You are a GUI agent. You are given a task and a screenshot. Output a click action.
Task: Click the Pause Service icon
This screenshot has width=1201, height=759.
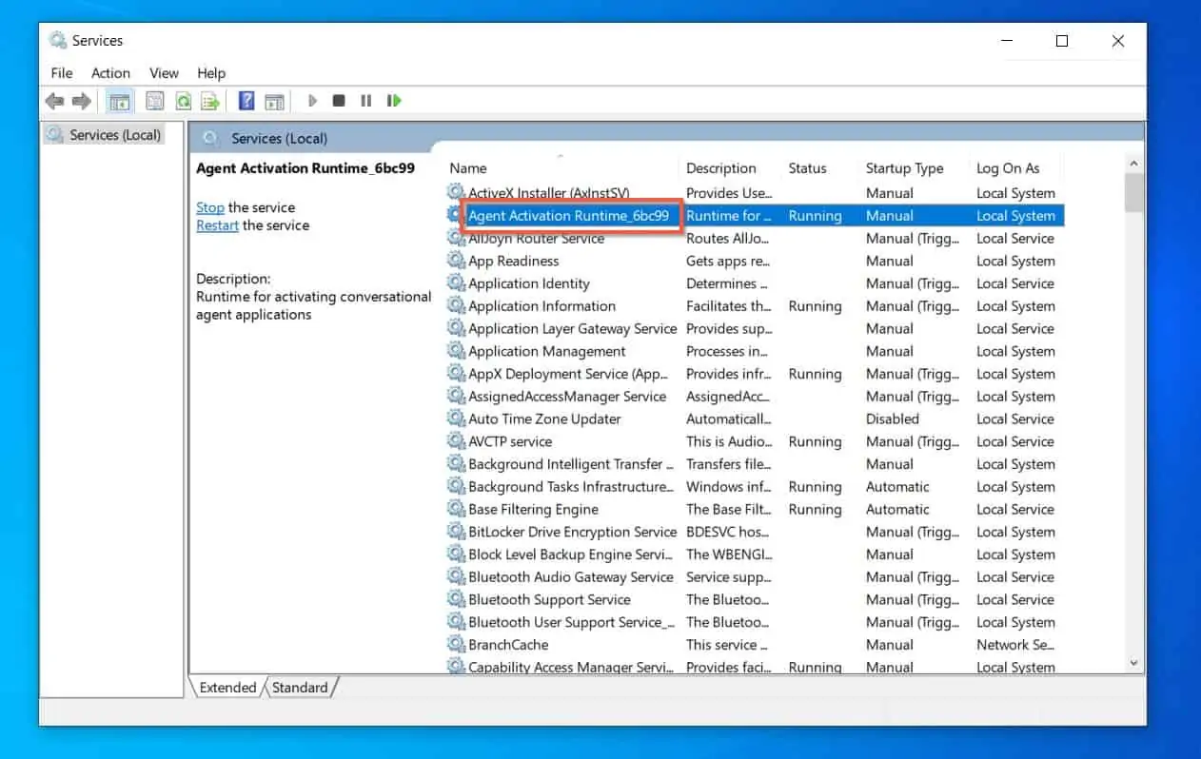tap(365, 101)
